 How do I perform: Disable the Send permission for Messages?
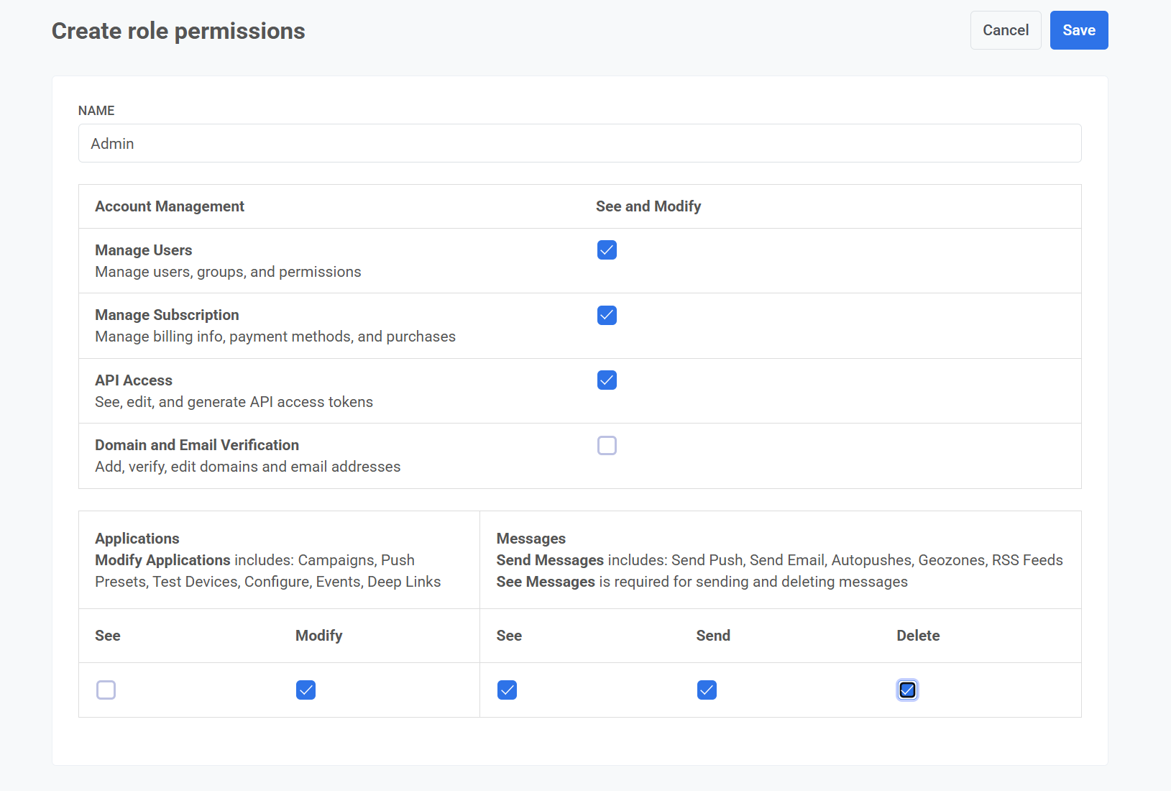[x=707, y=690]
